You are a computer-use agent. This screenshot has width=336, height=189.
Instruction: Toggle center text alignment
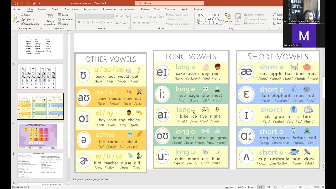[139, 22]
